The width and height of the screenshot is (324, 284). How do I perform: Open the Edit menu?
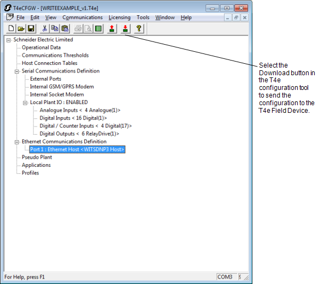tap(35, 17)
